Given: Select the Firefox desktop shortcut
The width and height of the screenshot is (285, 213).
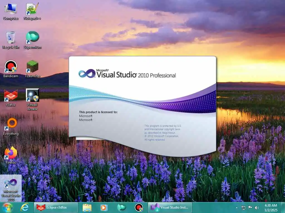Looking at the screenshot, I should [11, 155].
